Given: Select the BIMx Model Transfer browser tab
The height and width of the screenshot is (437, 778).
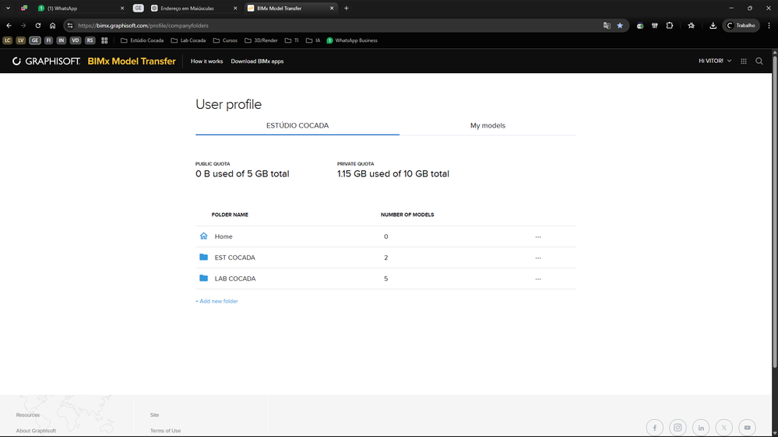Looking at the screenshot, I should tap(290, 8).
